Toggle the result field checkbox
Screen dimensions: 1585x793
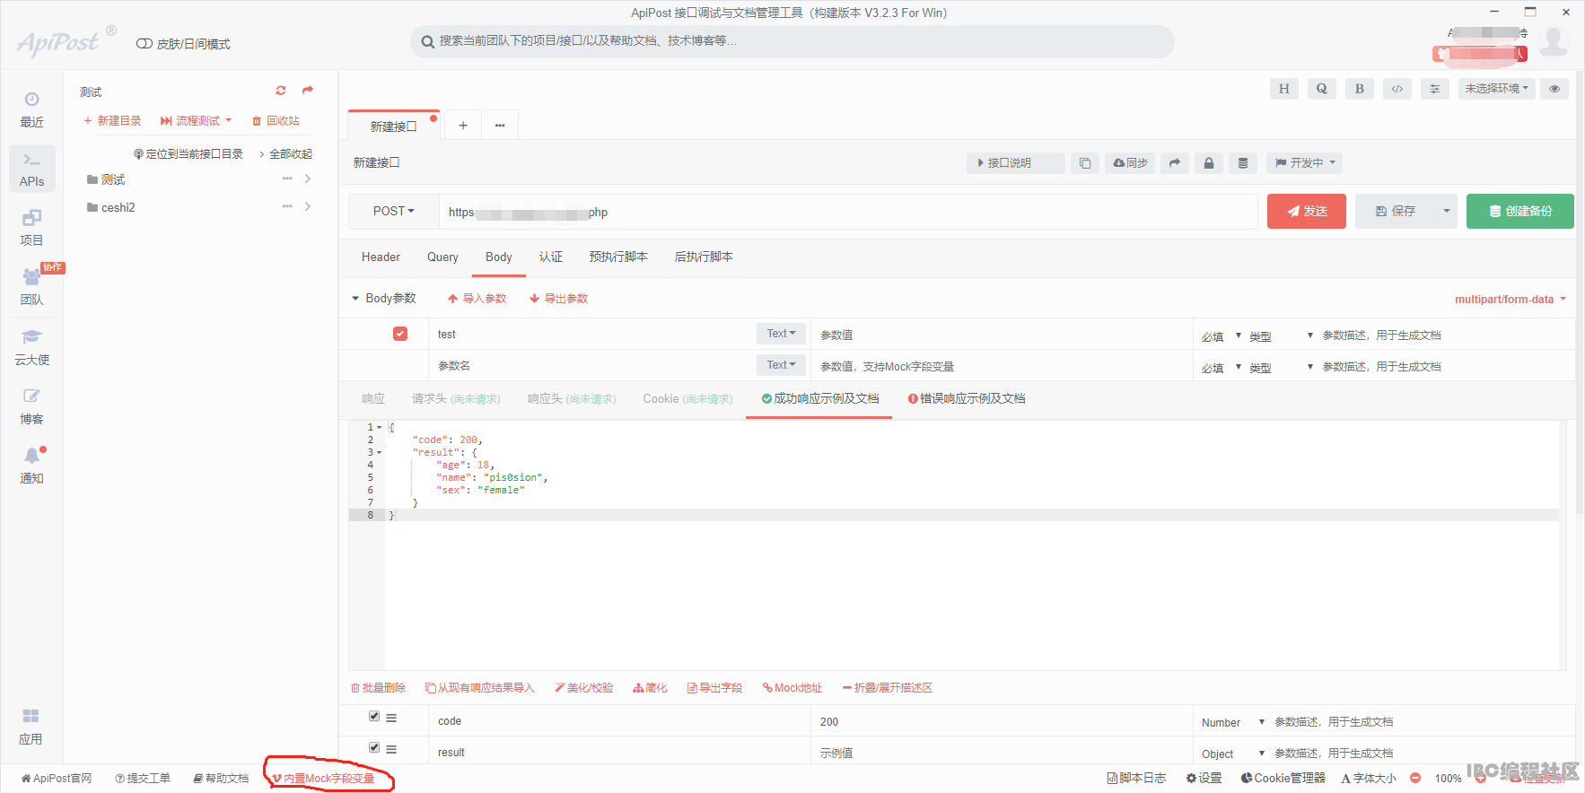374,747
